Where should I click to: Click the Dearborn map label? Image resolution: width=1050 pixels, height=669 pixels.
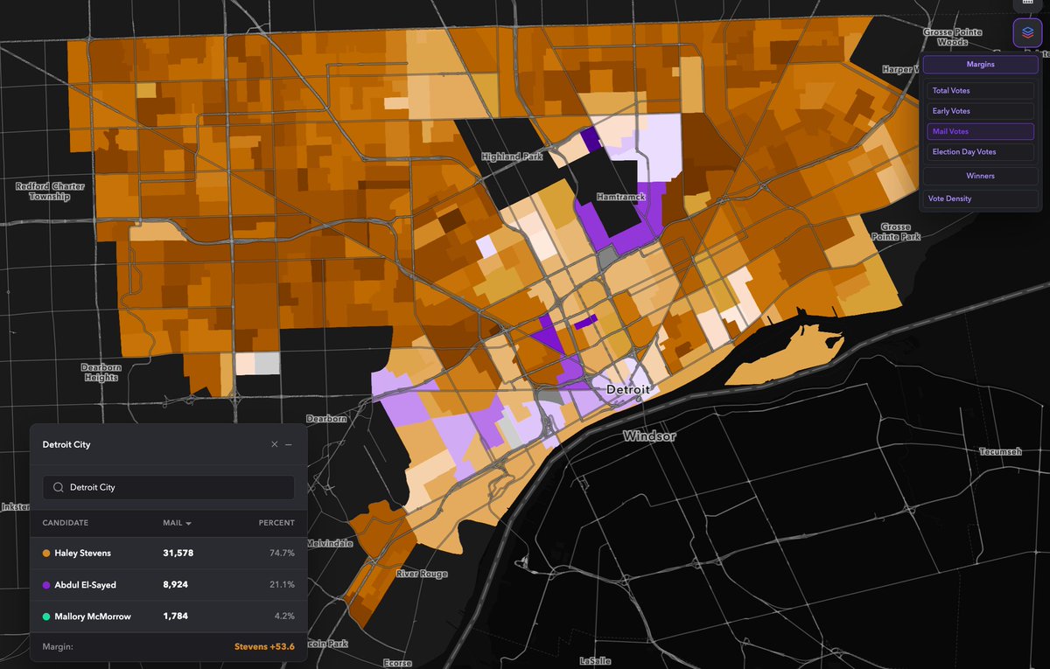pyautogui.click(x=326, y=419)
